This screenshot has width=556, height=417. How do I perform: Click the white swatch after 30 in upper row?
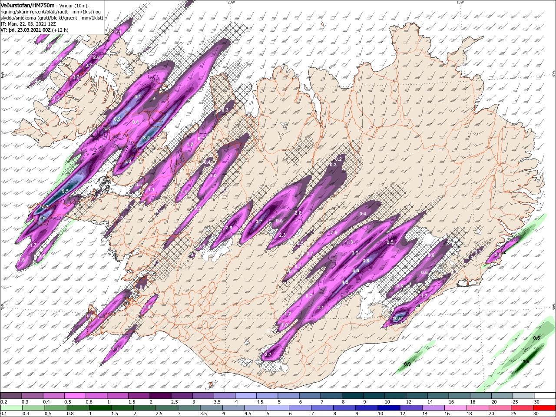click(x=545, y=396)
